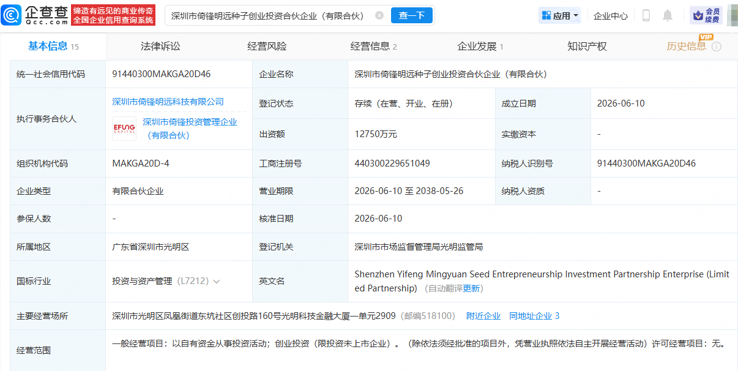Switch to the 法律诉讼 tab
Screen dimensions: 738x371
160,46
